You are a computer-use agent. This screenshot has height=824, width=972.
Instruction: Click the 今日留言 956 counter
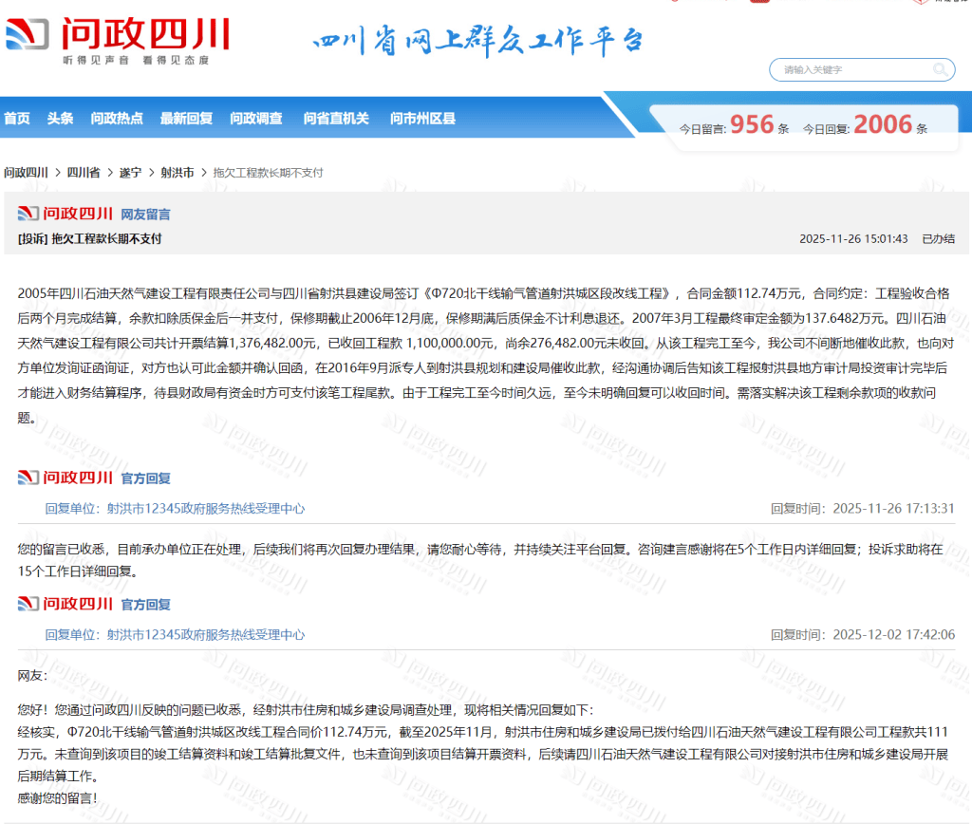point(734,125)
